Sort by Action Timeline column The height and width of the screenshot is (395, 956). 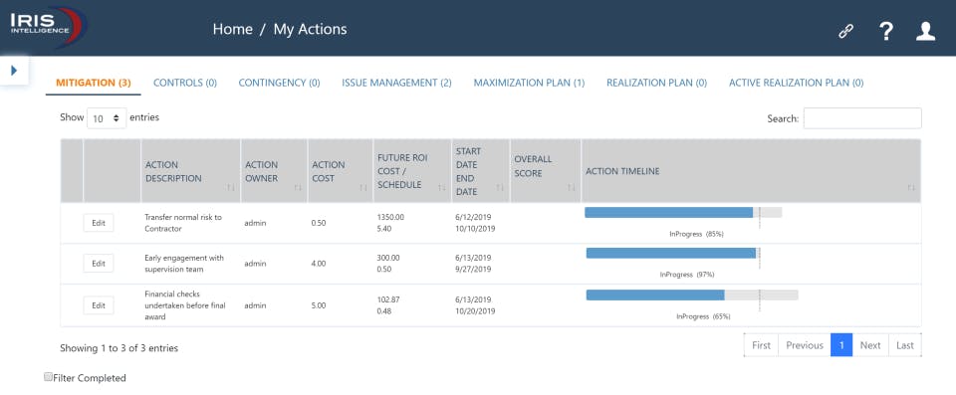click(x=751, y=172)
